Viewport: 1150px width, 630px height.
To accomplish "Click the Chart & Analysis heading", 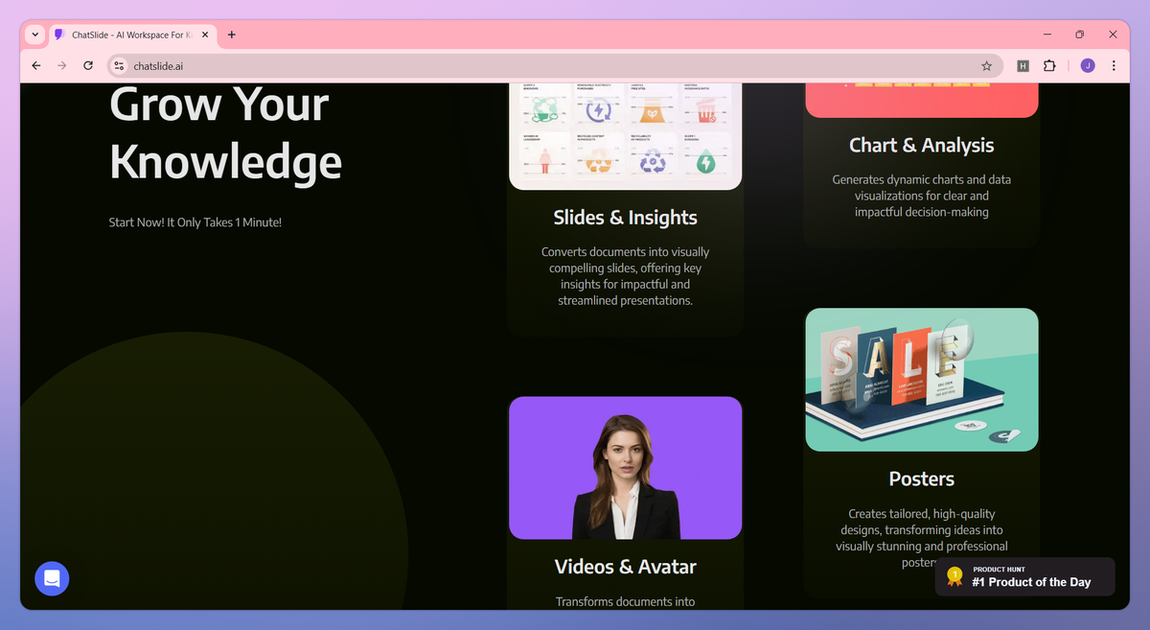I will click(921, 145).
